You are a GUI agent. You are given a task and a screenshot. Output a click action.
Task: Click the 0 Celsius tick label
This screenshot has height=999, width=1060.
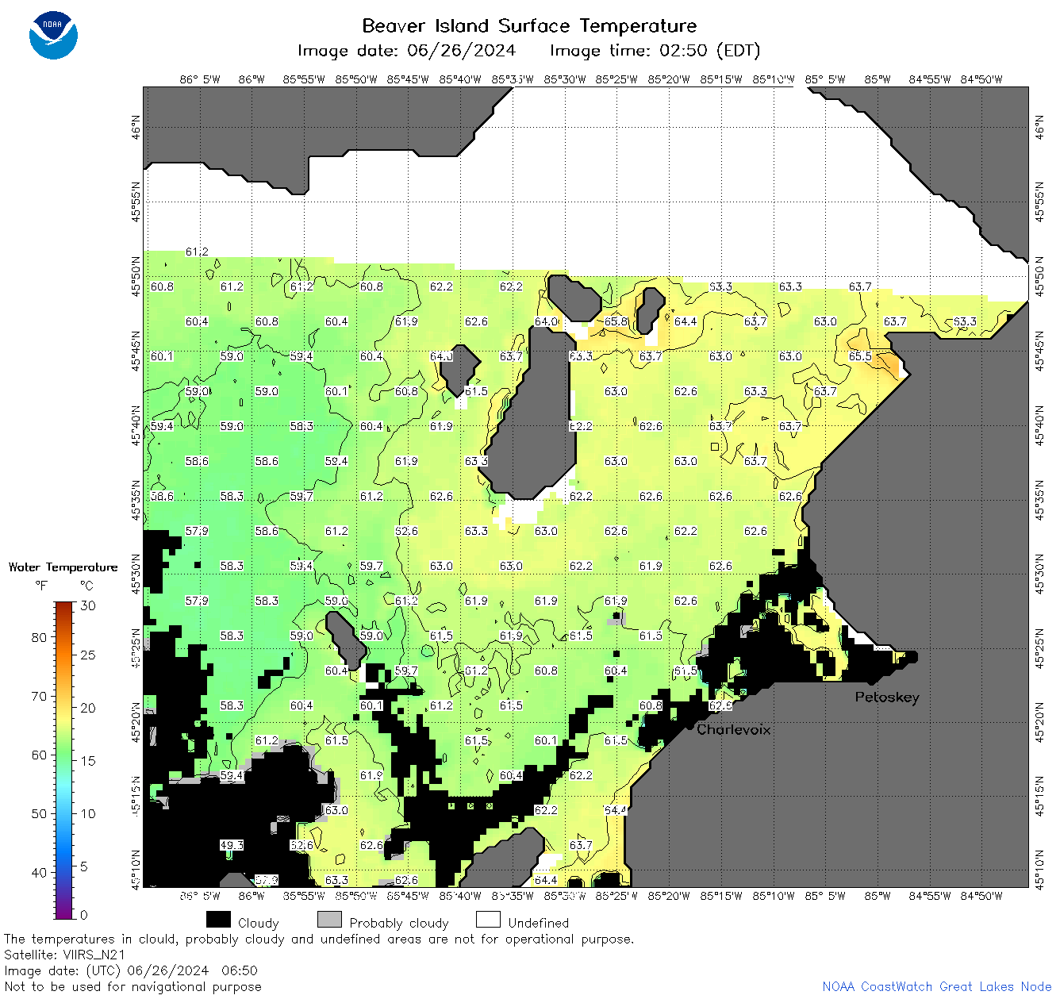84,914
